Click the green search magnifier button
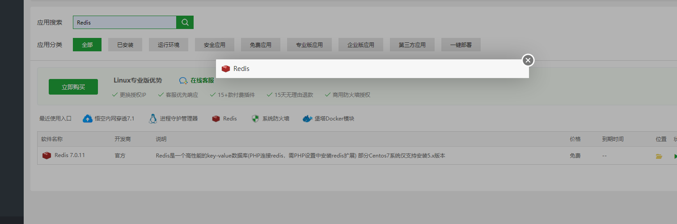The height and width of the screenshot is (224, 677). 185,22
